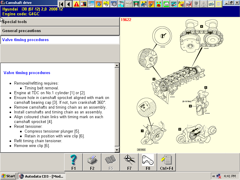The image size is (240, 180).
Task: Click the red illustration number 19622
Action: (x=126, y=20)
